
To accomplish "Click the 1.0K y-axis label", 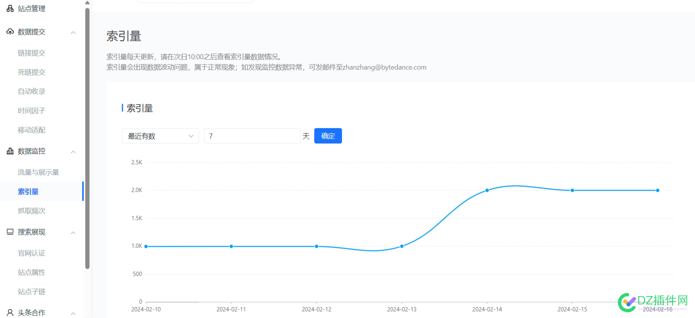I will click(137, 246).
